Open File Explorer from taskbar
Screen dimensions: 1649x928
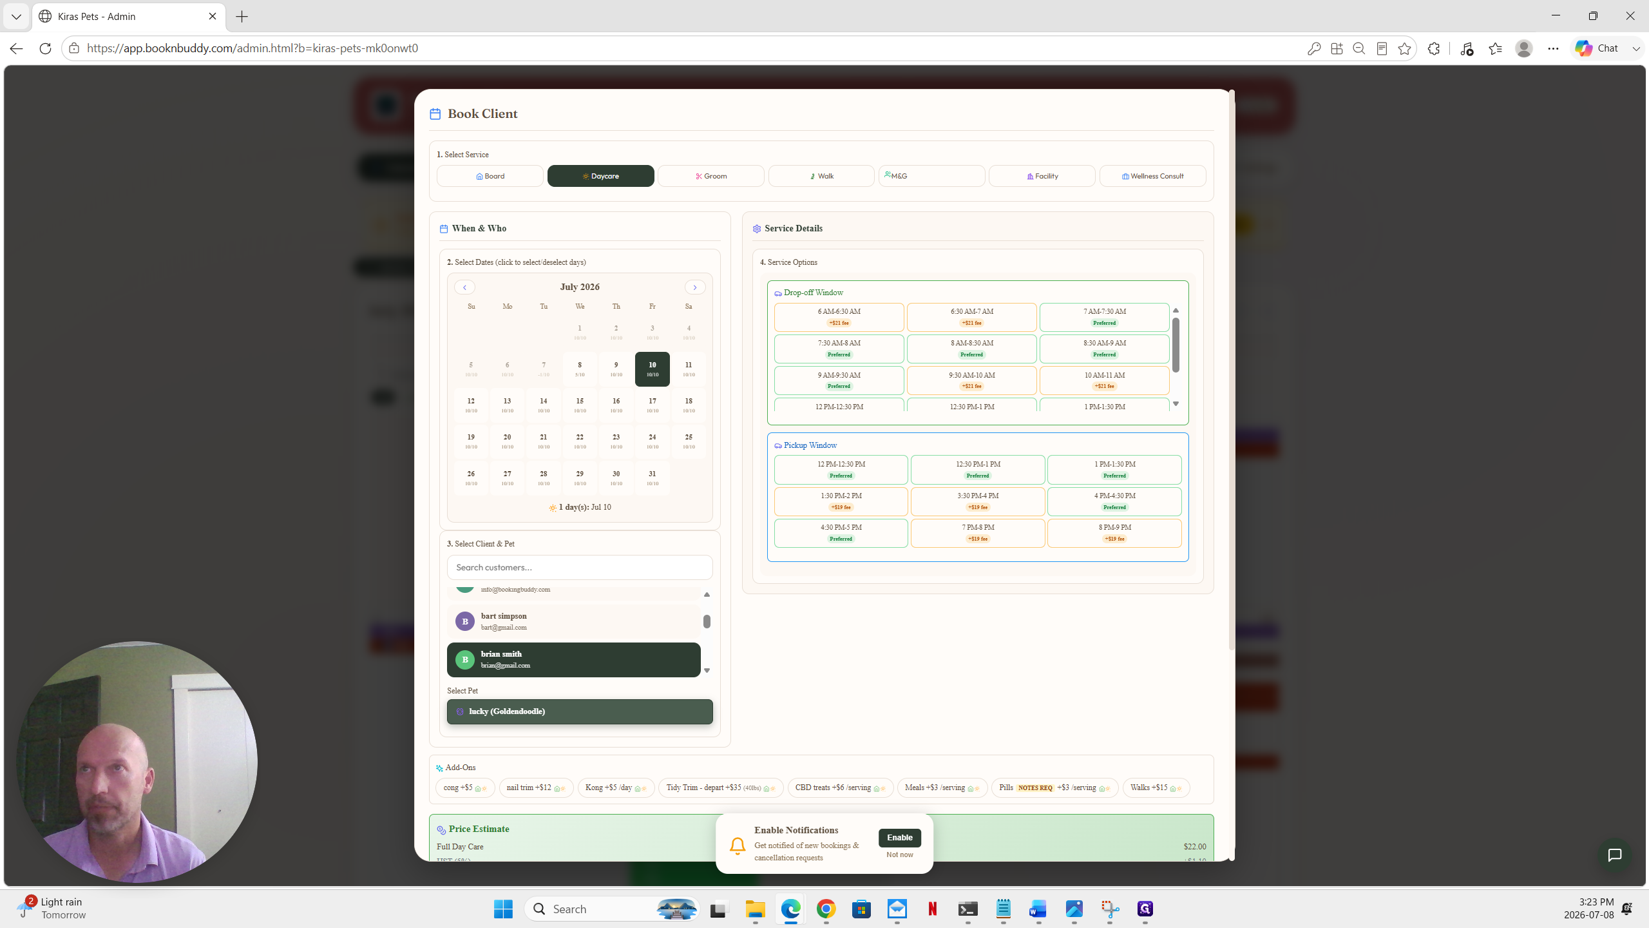[755, 909]
